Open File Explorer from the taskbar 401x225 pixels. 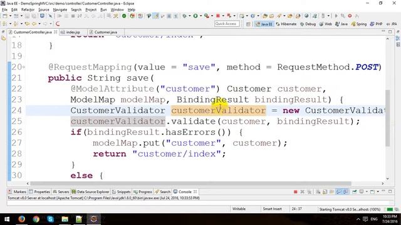(x=65, y=219)
